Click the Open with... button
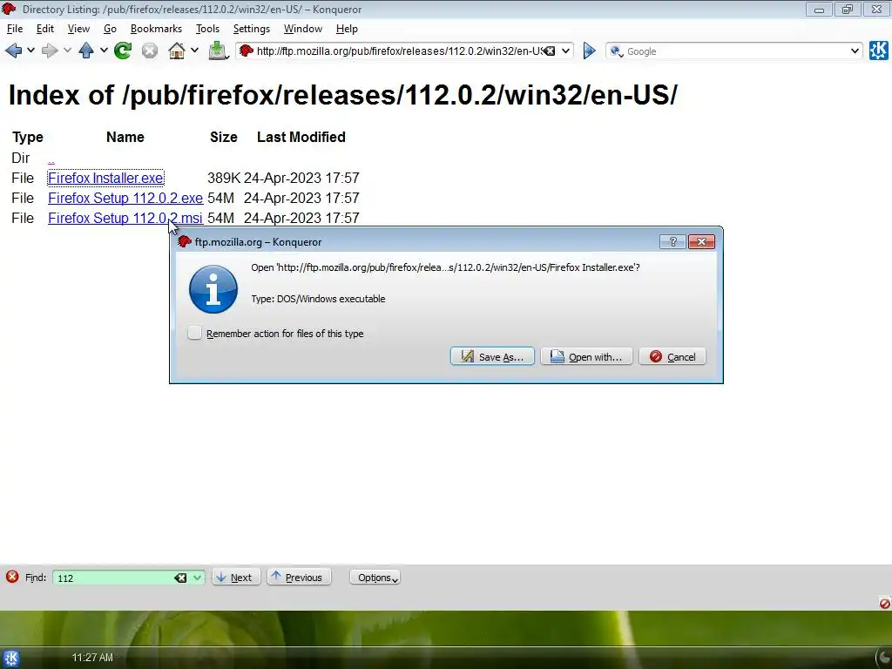892x669 pixels. (586, 356)
